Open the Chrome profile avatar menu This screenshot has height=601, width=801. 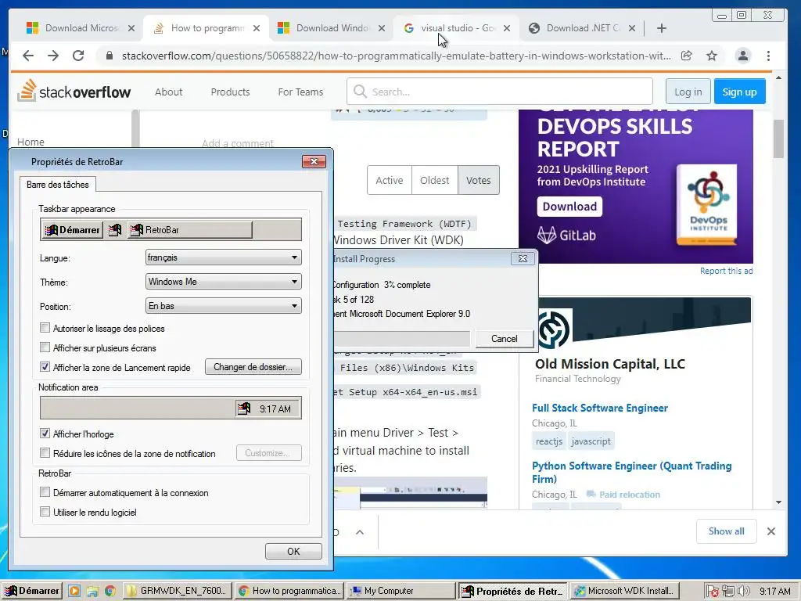tap(743, 56)
